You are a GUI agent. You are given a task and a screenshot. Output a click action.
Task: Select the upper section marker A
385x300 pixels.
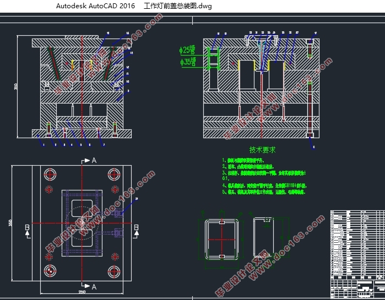click(x=94, y=160)
